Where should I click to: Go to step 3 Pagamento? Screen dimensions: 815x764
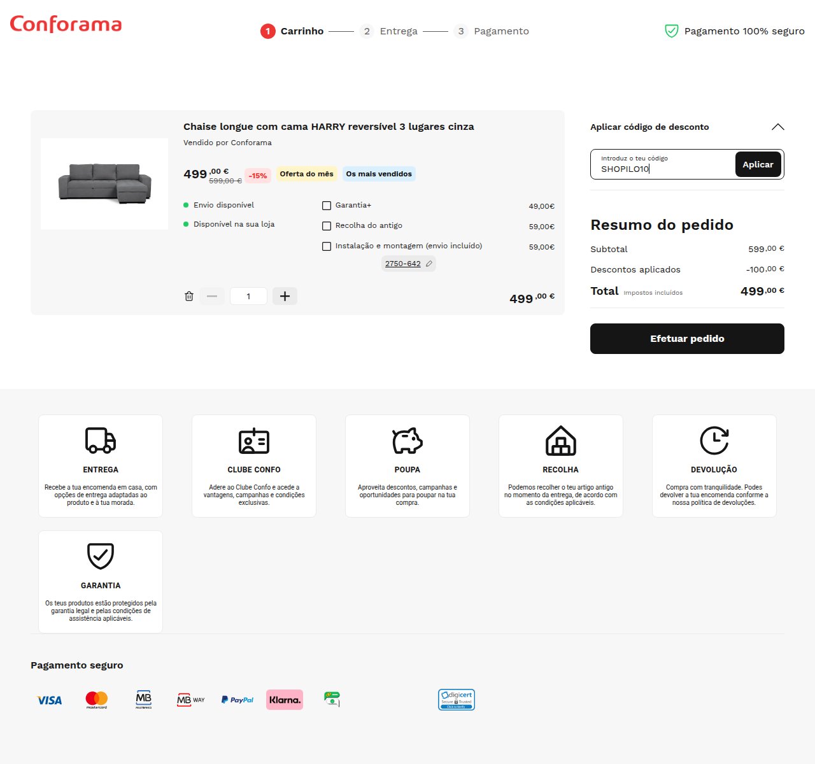click(x=492, y=31)
